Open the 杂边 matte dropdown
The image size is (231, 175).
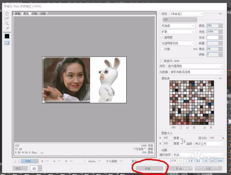coord(214,37)
